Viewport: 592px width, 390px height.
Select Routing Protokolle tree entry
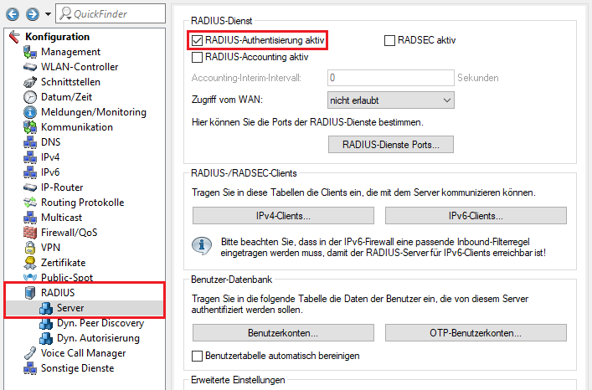click(82, 203)
